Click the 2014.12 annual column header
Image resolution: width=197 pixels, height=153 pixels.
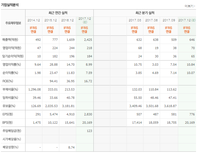coord(34,20)
